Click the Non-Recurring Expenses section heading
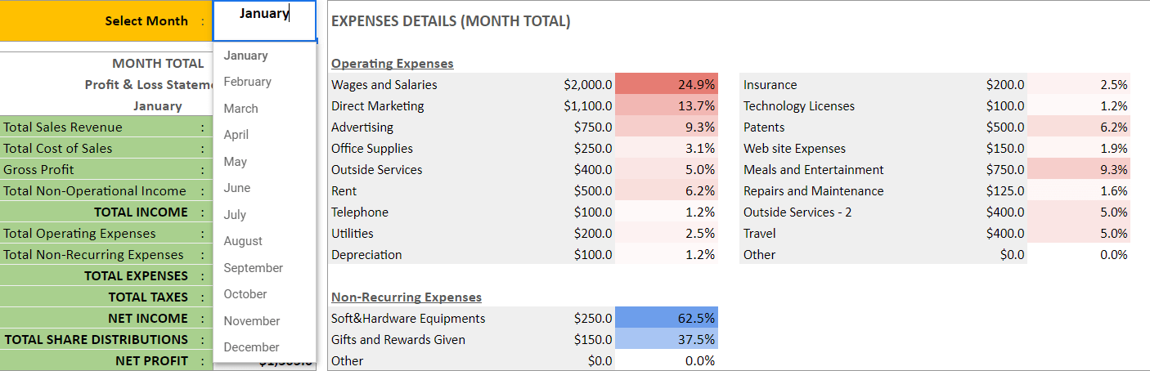This screenshot has width=1150, height=371. (407, 297)
